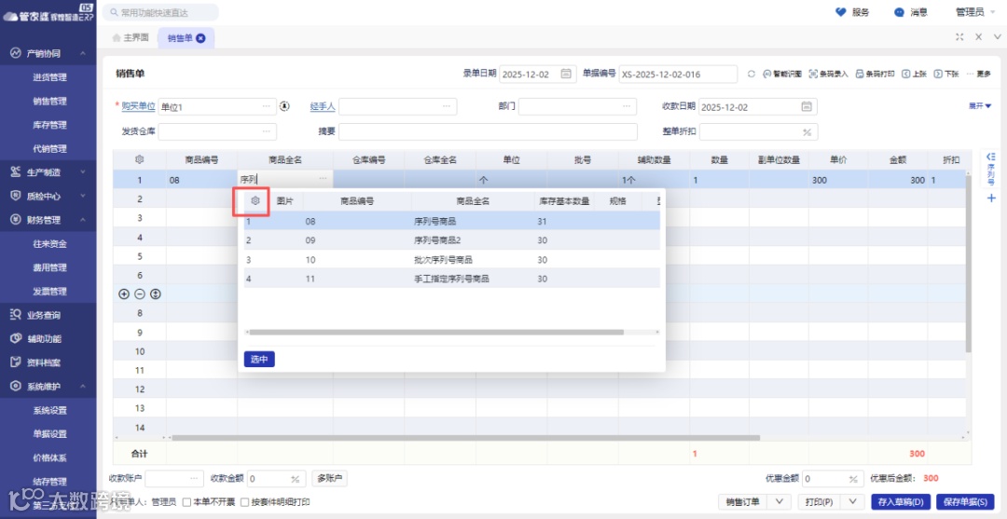
Task: Collapse the 财务管理 sidebar group
Action: pyautogui.click(x=83, y=220)
